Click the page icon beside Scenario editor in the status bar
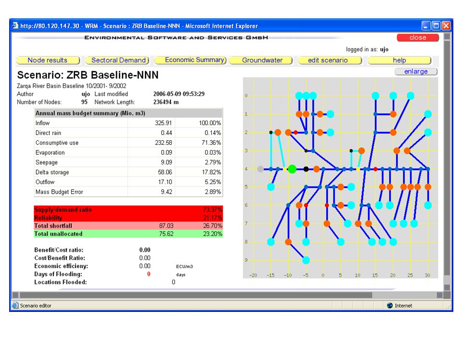Screen dimensions: 462x346 15,306
